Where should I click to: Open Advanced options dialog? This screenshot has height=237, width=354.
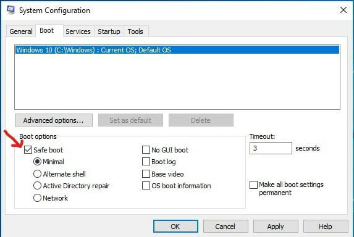54,120
